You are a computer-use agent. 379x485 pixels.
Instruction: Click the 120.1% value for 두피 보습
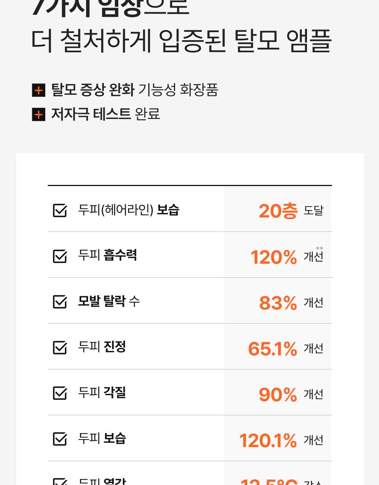click(268, 441)
